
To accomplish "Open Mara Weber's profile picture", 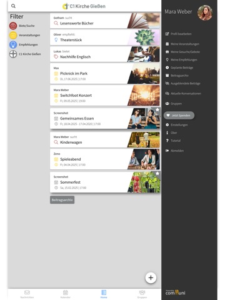I will coord(205,12).
